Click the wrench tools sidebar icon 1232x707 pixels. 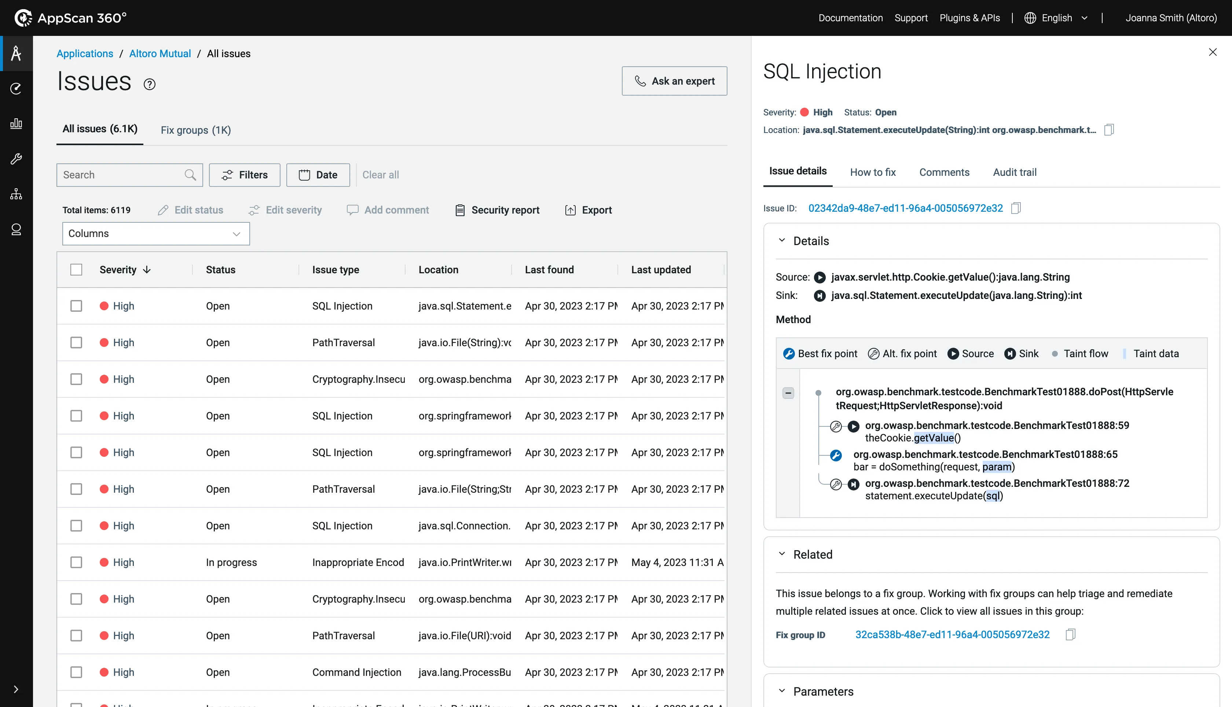point(16,159)
